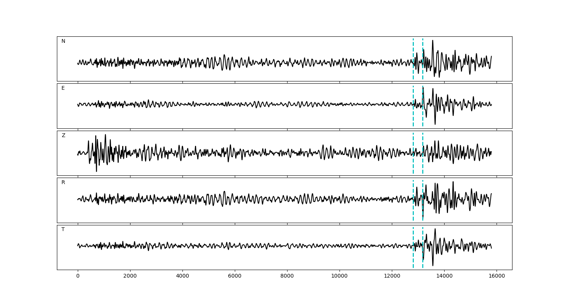569x303 pixels.
Task: Select the "Z" subplot label
Action: (x=63, y=136)
